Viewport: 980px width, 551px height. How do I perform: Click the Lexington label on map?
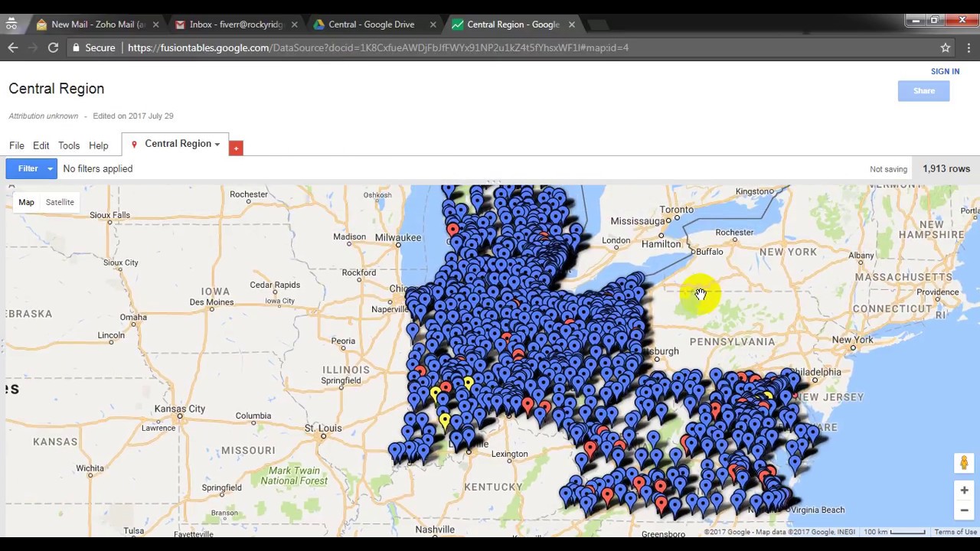(x=509, y=454)
